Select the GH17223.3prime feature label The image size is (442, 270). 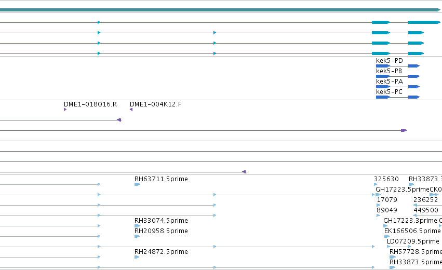[410, 220]
